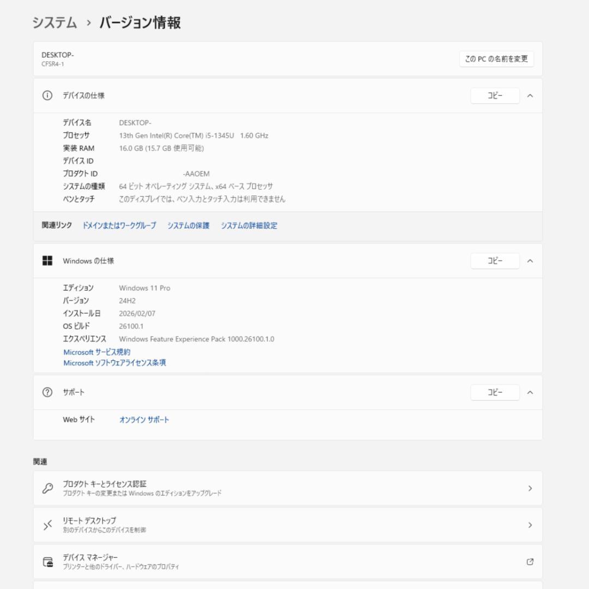589x589 pixels.
Task: Click the このPCの名前を変更 button
Action: tap(495, 59)
